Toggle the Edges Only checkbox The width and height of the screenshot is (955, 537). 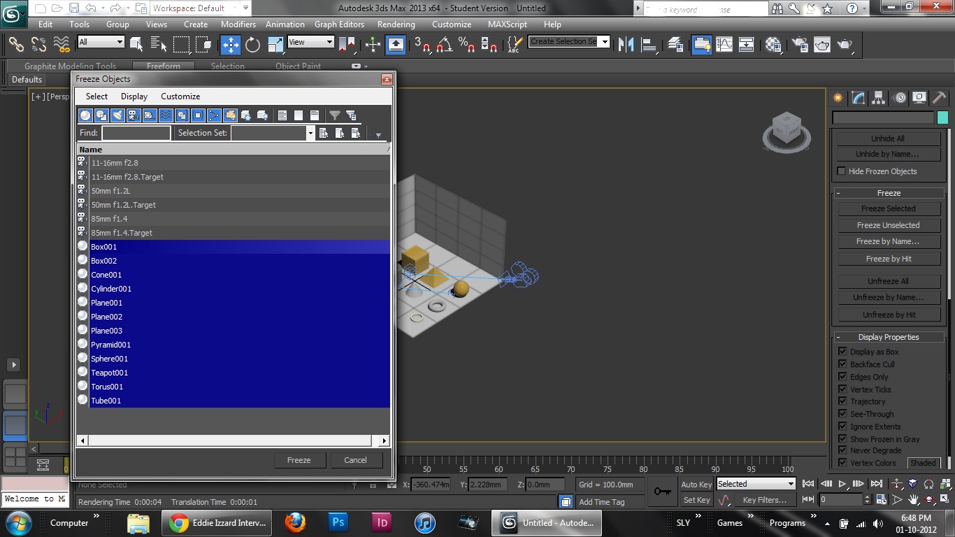842,377
